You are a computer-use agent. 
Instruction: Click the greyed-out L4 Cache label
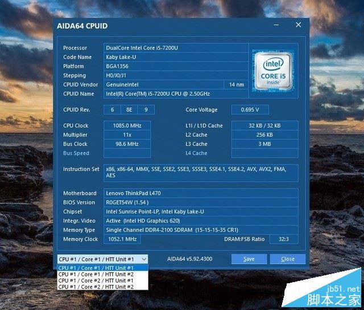coord(196,153)
